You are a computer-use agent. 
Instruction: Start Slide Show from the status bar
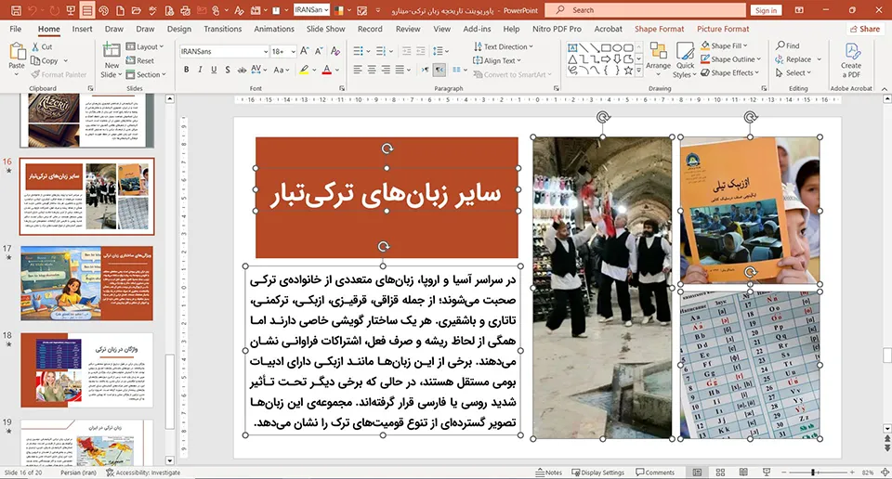click(767, 473)
